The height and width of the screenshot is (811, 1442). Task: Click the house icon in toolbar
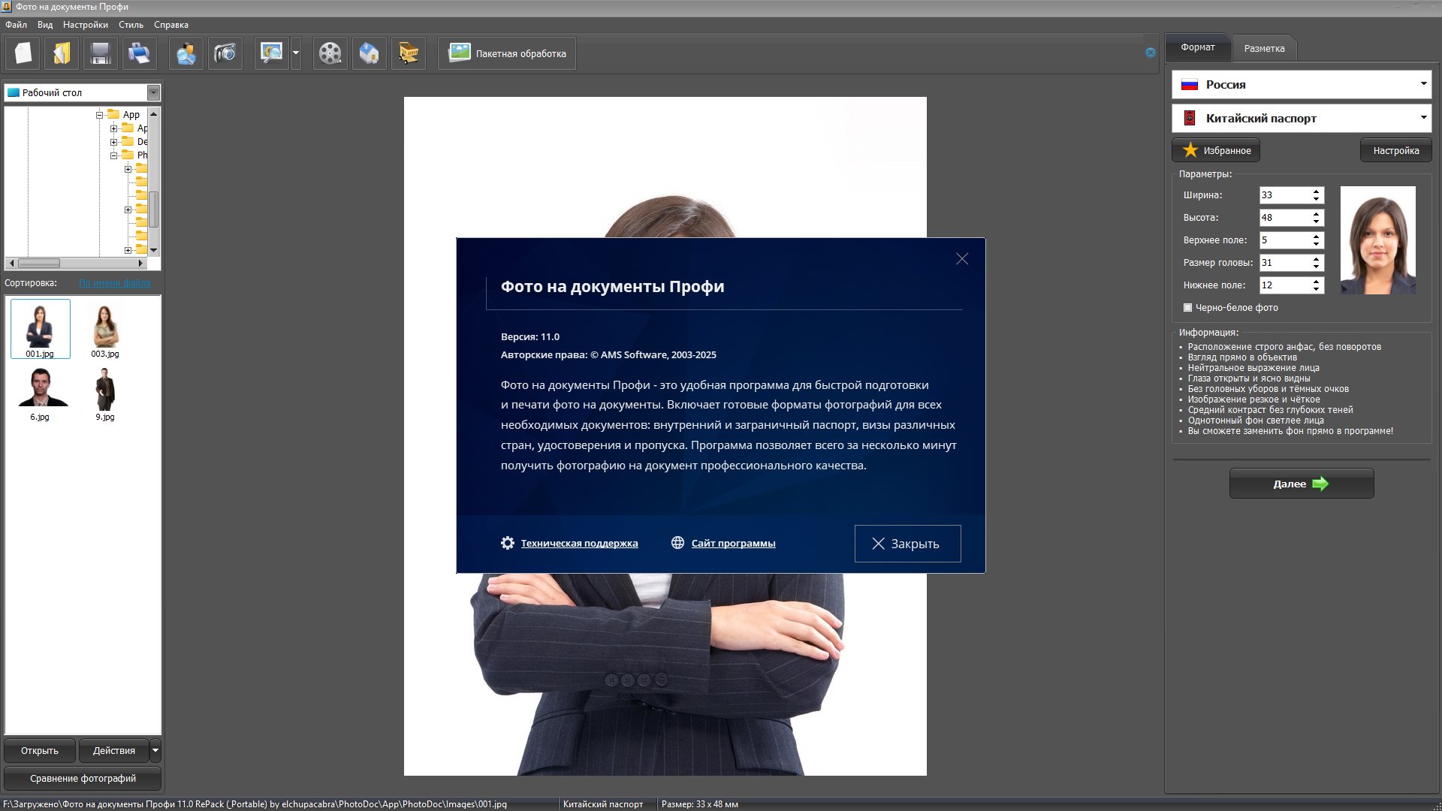369,53
